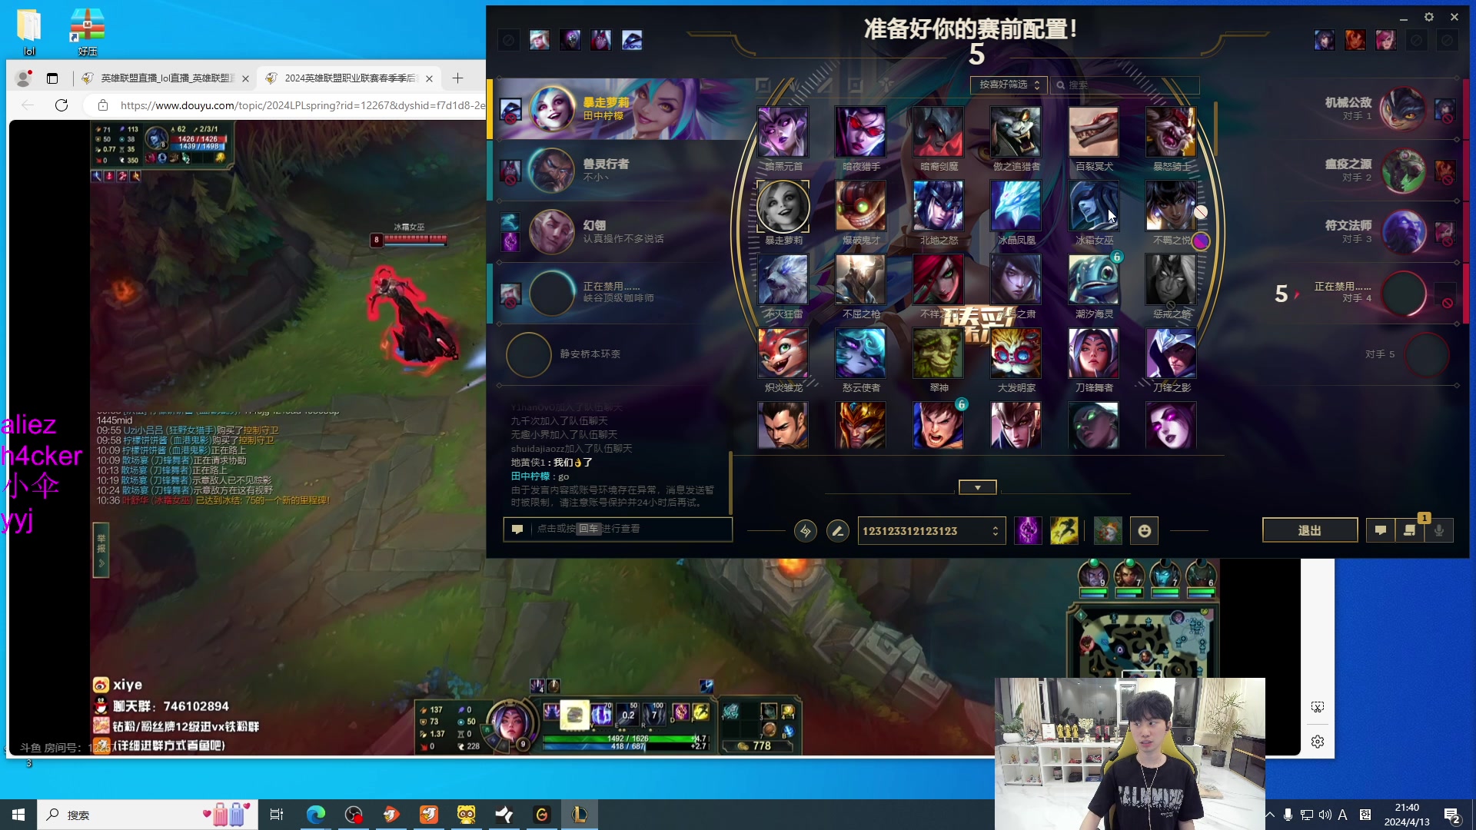Screen dimensions: 1476x830
Task: Toggle the notes scroll button with badge
Action: point(1410,530)
